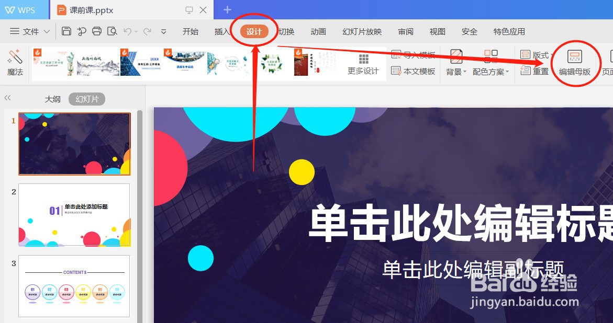Click the new tab plus button
613x323 pixels.
point(228,10)
